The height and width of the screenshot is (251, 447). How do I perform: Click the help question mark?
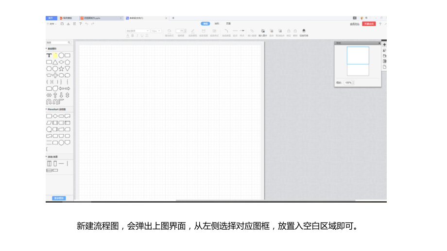click(x=380, y=24)
